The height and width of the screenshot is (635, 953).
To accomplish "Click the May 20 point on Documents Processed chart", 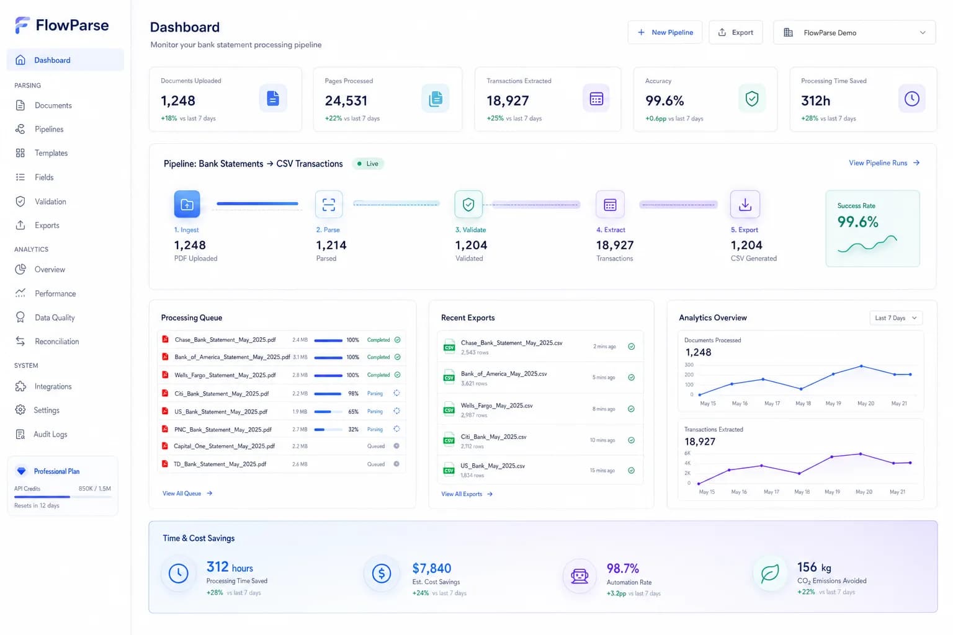I will pyautogui.click(x=861, y=366).
